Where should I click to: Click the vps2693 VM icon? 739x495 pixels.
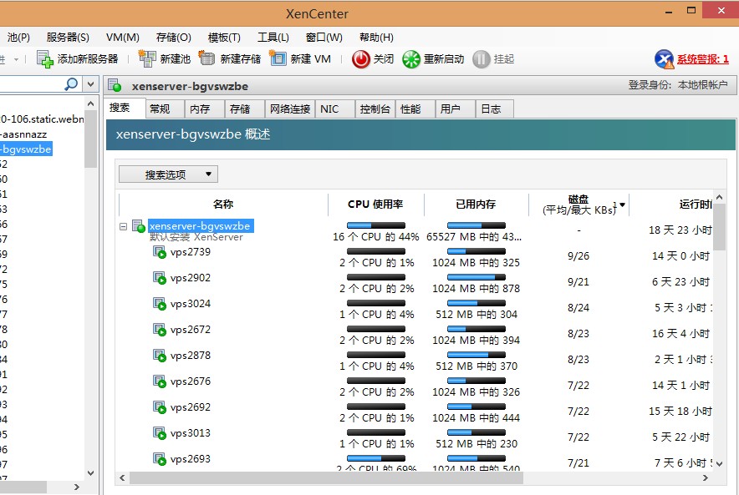click(160, 459)
